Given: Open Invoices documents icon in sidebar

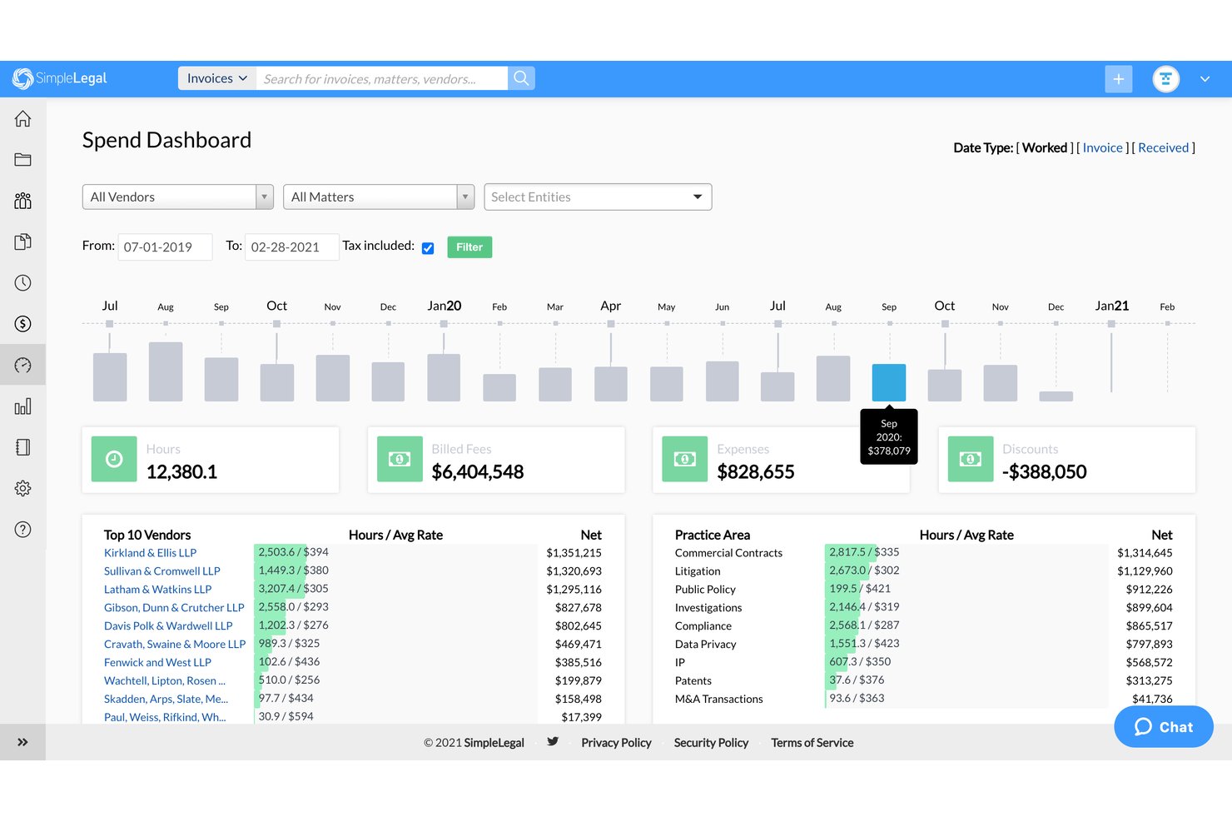Looking at the screenshot, I should (22, 242).
